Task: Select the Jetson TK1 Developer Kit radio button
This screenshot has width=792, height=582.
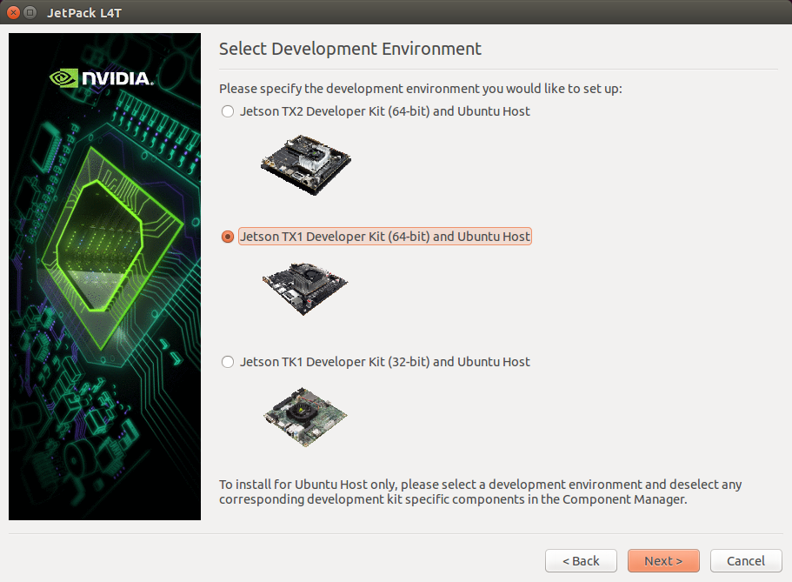Action: pyautogui.click(x=228, y=362)
